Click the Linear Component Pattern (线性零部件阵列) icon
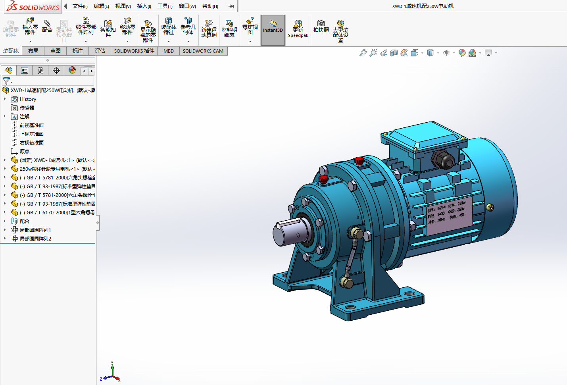 tap(86, 26)
